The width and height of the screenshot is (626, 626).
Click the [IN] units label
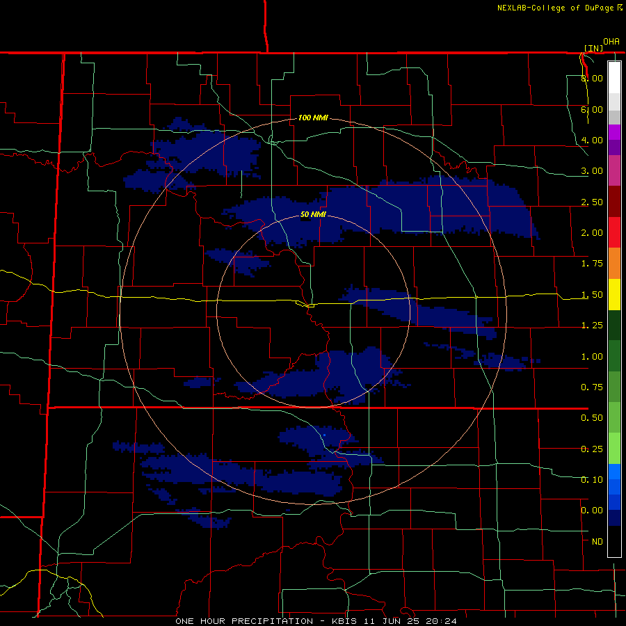click(x=594, y=48)
